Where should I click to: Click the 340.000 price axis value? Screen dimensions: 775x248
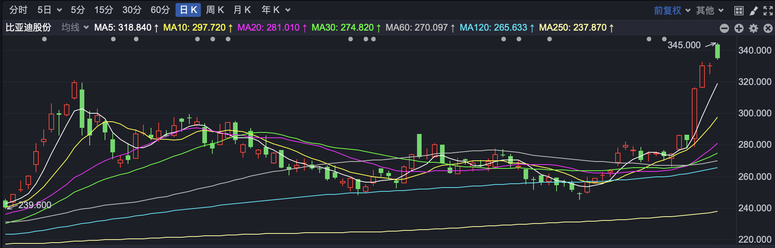tap(755, 51)
